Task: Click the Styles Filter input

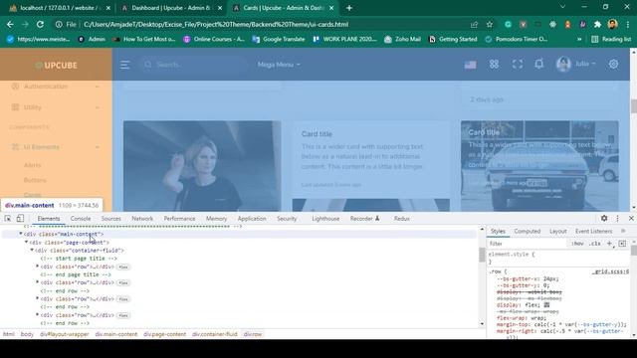Action: 527,244
